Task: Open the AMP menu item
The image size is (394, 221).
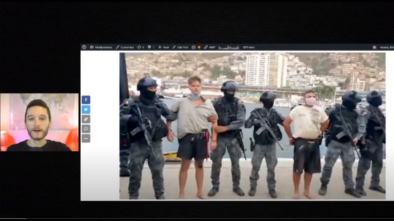Action: [210, 47]
